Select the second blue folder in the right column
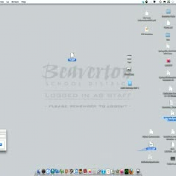 168,35
